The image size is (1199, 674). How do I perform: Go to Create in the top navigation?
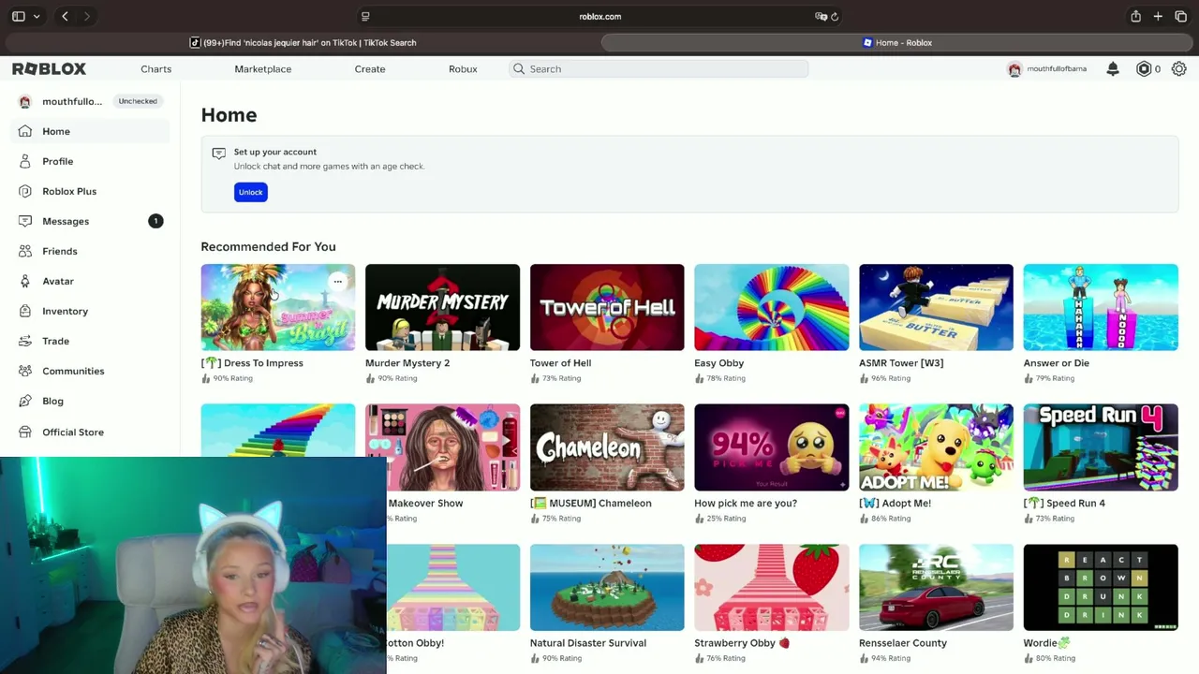click(370, 68)
